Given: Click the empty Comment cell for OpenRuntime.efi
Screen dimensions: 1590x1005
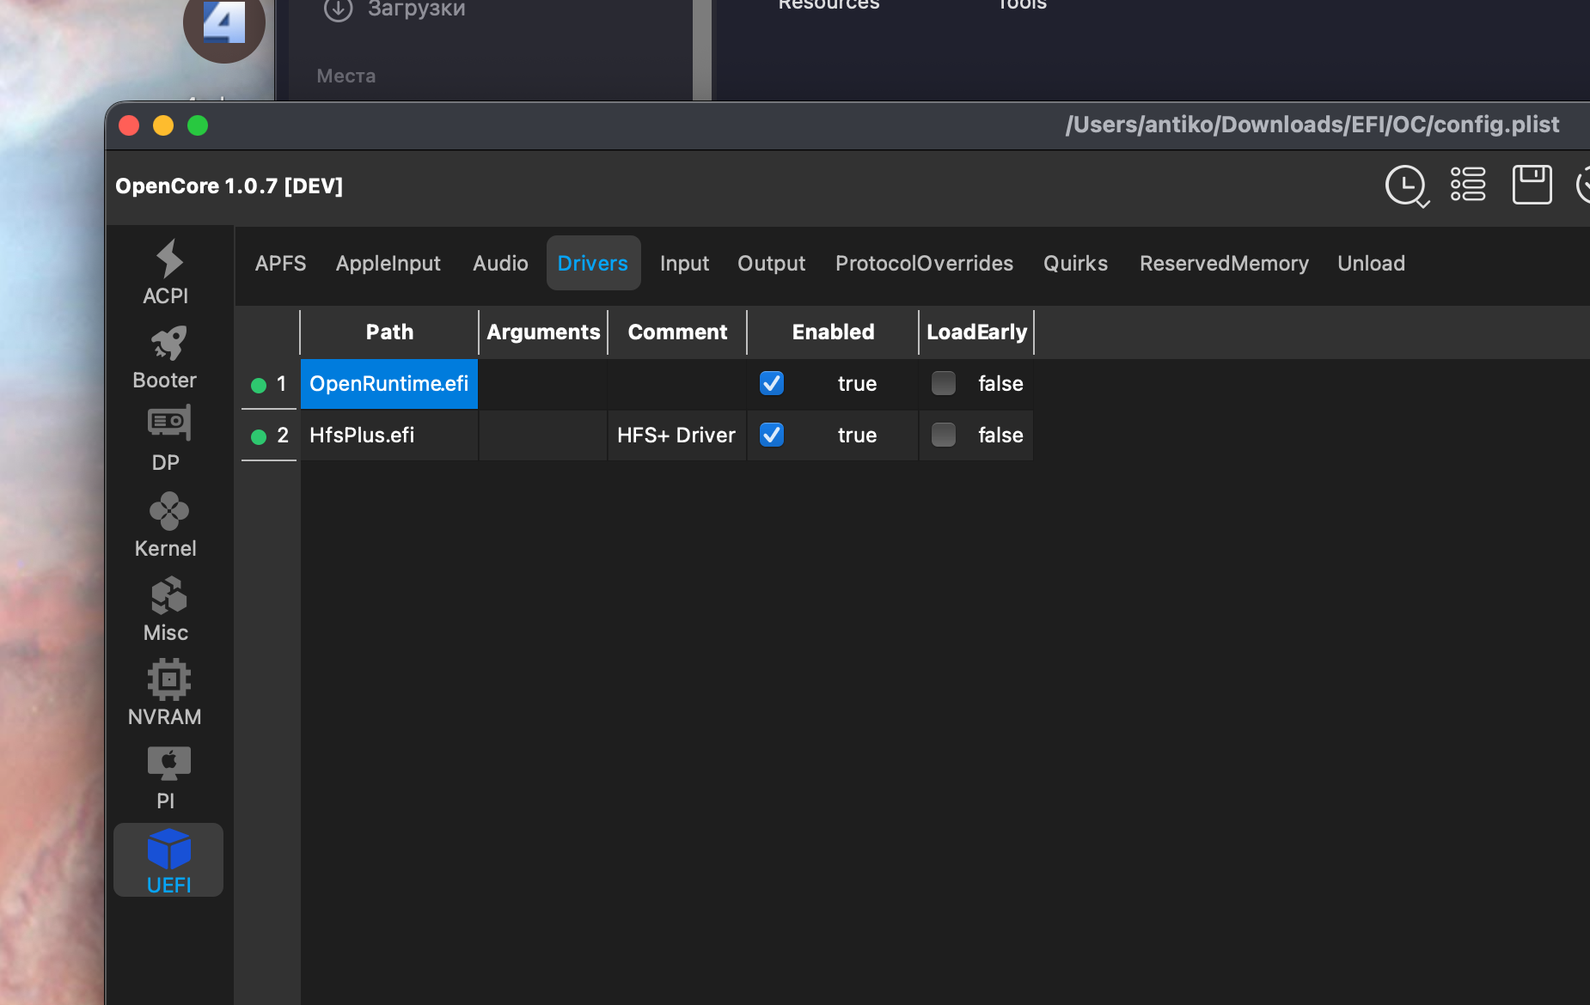Looking at the screenshot, I should (677, 384).
